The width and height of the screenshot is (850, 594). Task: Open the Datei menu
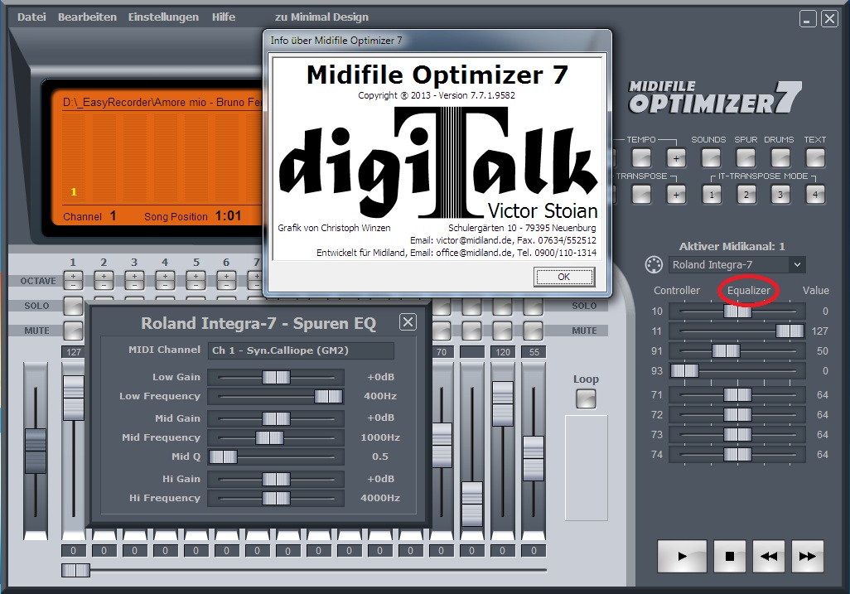31,17
